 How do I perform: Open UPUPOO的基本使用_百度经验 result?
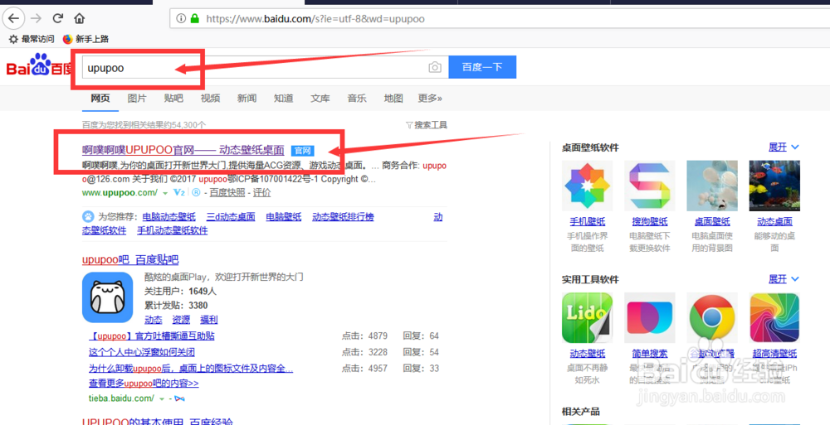[157, 422]
